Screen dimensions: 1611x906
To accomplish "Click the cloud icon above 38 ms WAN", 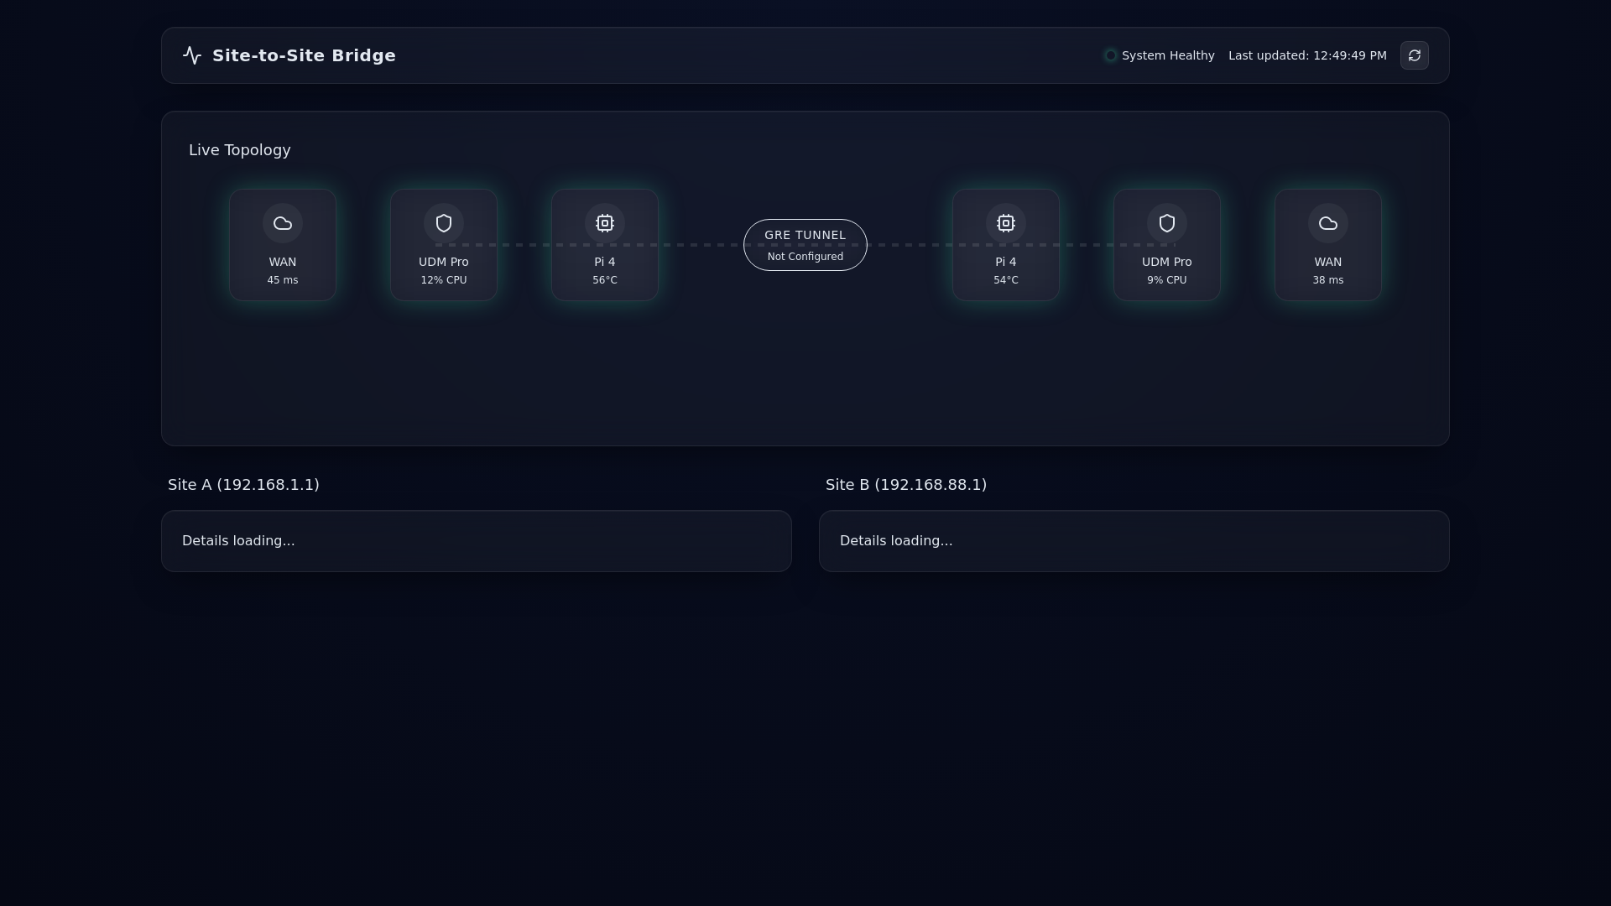I will click(1328, 223).
